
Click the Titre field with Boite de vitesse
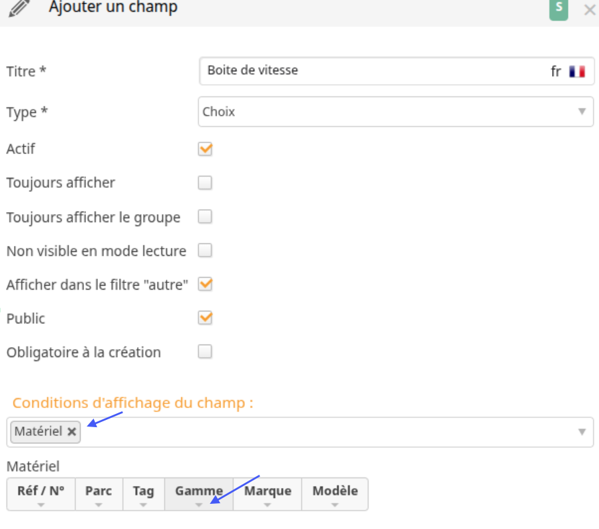click(x=396, y=71)
